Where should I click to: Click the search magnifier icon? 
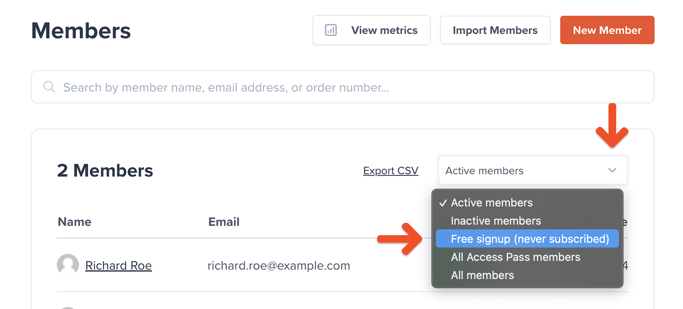coord(49,87)
